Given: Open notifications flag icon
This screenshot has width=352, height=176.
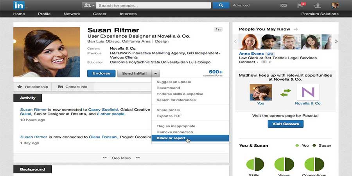Looking at the screenshot, I should pyautogui.click(x=301, y=5).
